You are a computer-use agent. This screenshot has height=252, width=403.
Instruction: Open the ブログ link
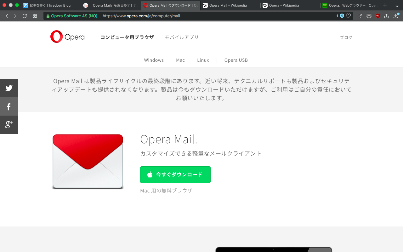point(346,37)
